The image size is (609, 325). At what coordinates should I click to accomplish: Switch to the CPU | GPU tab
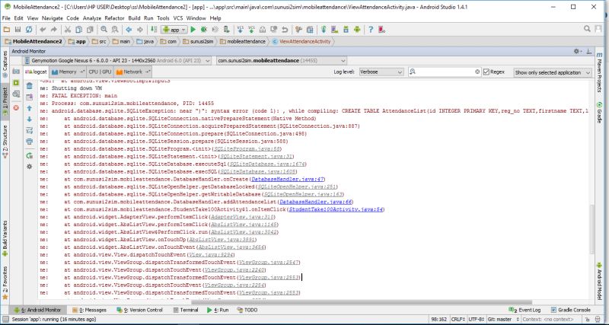[x=100, y=72]
